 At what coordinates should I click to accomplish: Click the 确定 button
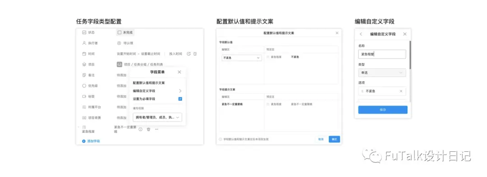(334, 139)
